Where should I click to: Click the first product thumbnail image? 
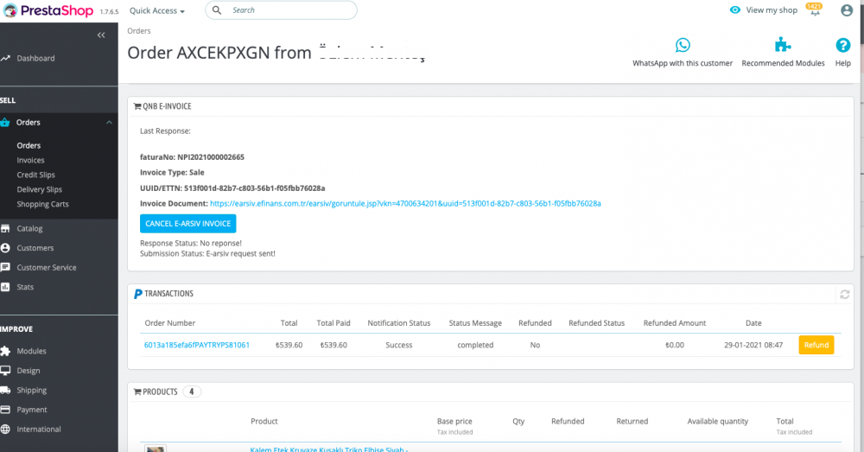[156, 449]
